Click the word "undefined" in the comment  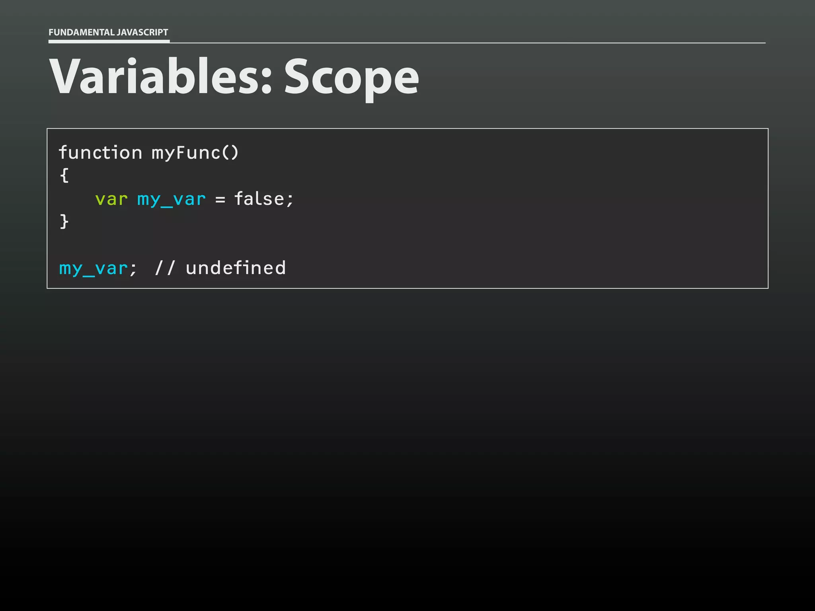(x=236, y=268)
